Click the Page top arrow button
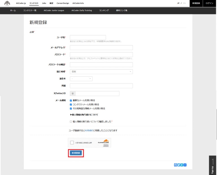 tap(212, 165)
